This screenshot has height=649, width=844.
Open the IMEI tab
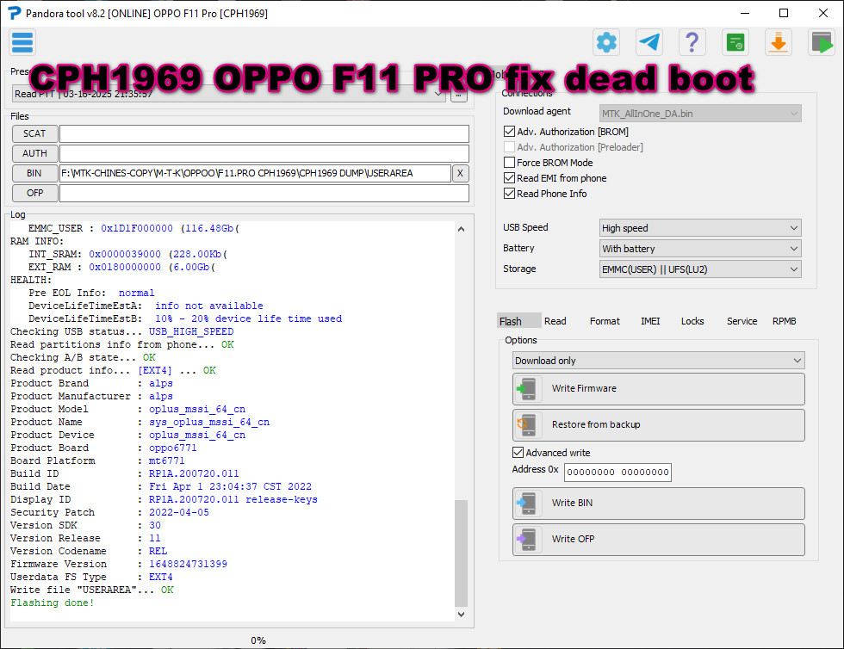650,321
